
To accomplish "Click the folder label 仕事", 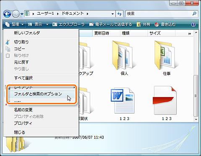I will pyautogui.click(x=167, y=73).
